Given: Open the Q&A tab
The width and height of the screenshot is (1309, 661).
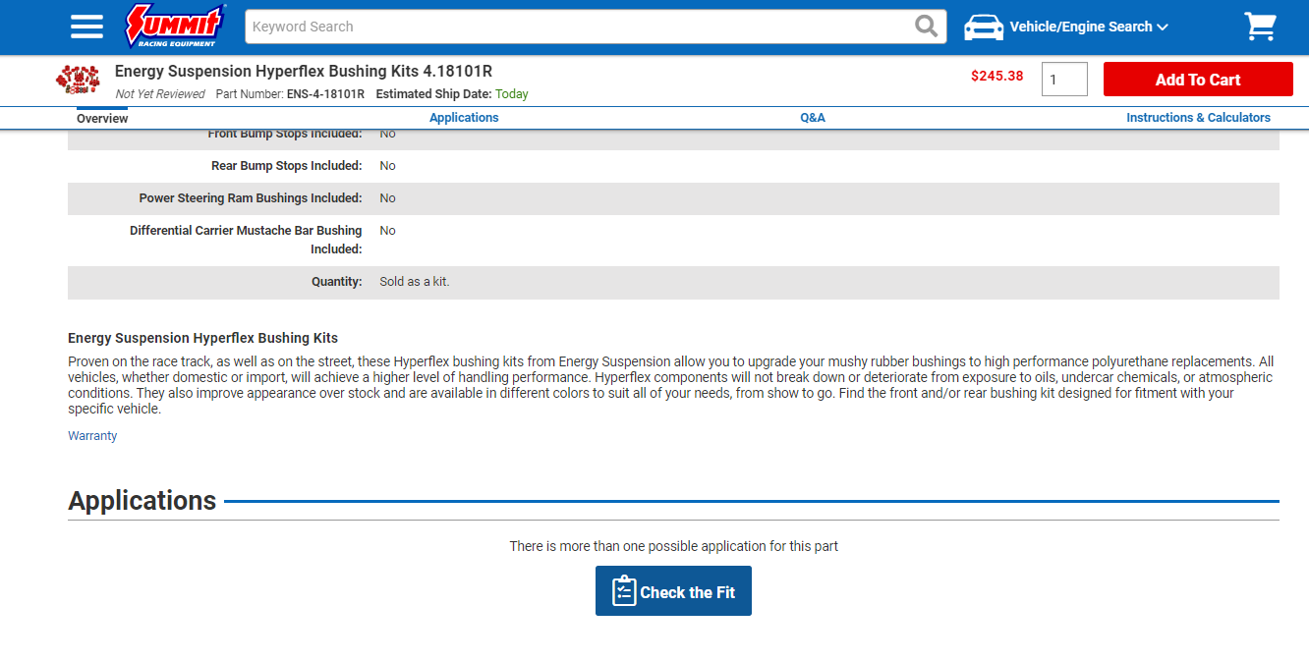Looking at the screenshot, I should point(813,118).
